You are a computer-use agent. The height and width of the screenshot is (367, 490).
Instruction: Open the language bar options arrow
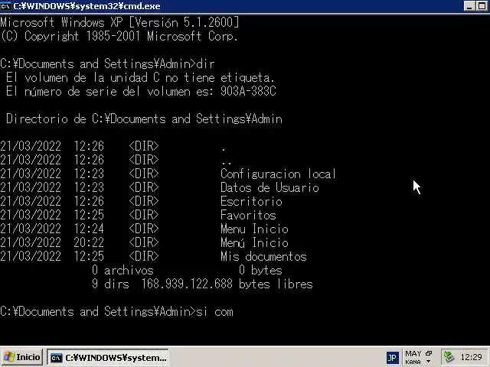coord(429,362)
